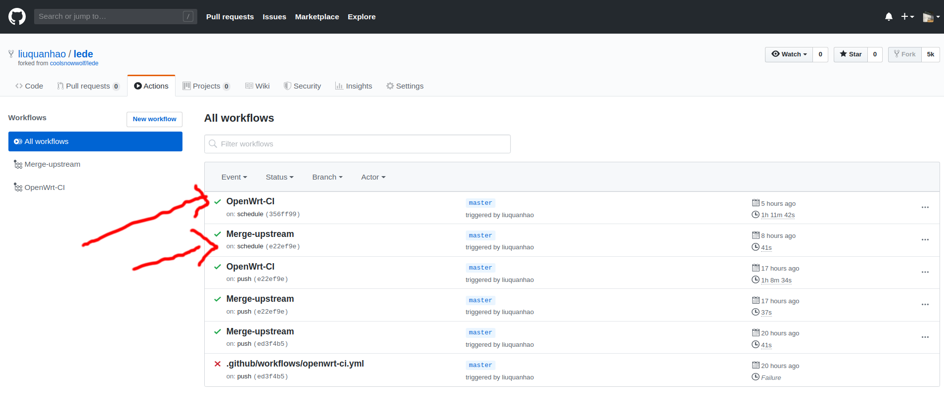Open the OpenWrt-CI push run e22ef9e

point(250,267)
